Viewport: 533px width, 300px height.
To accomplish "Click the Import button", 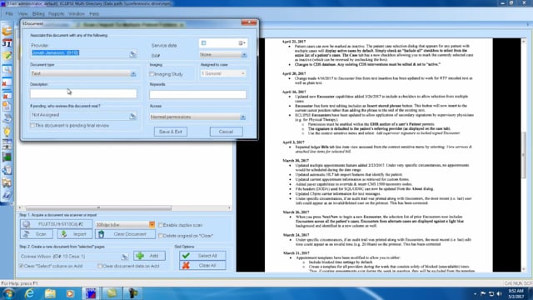I will pyautogui.click(x=74, y=234).
